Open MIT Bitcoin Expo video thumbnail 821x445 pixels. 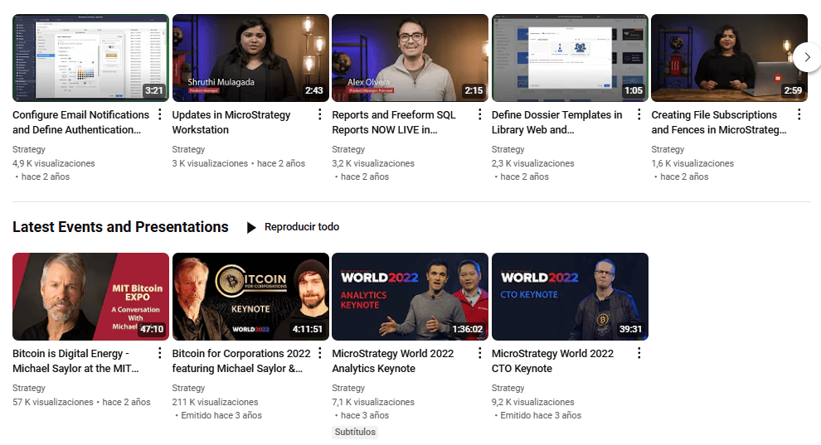tap(90, 297)
